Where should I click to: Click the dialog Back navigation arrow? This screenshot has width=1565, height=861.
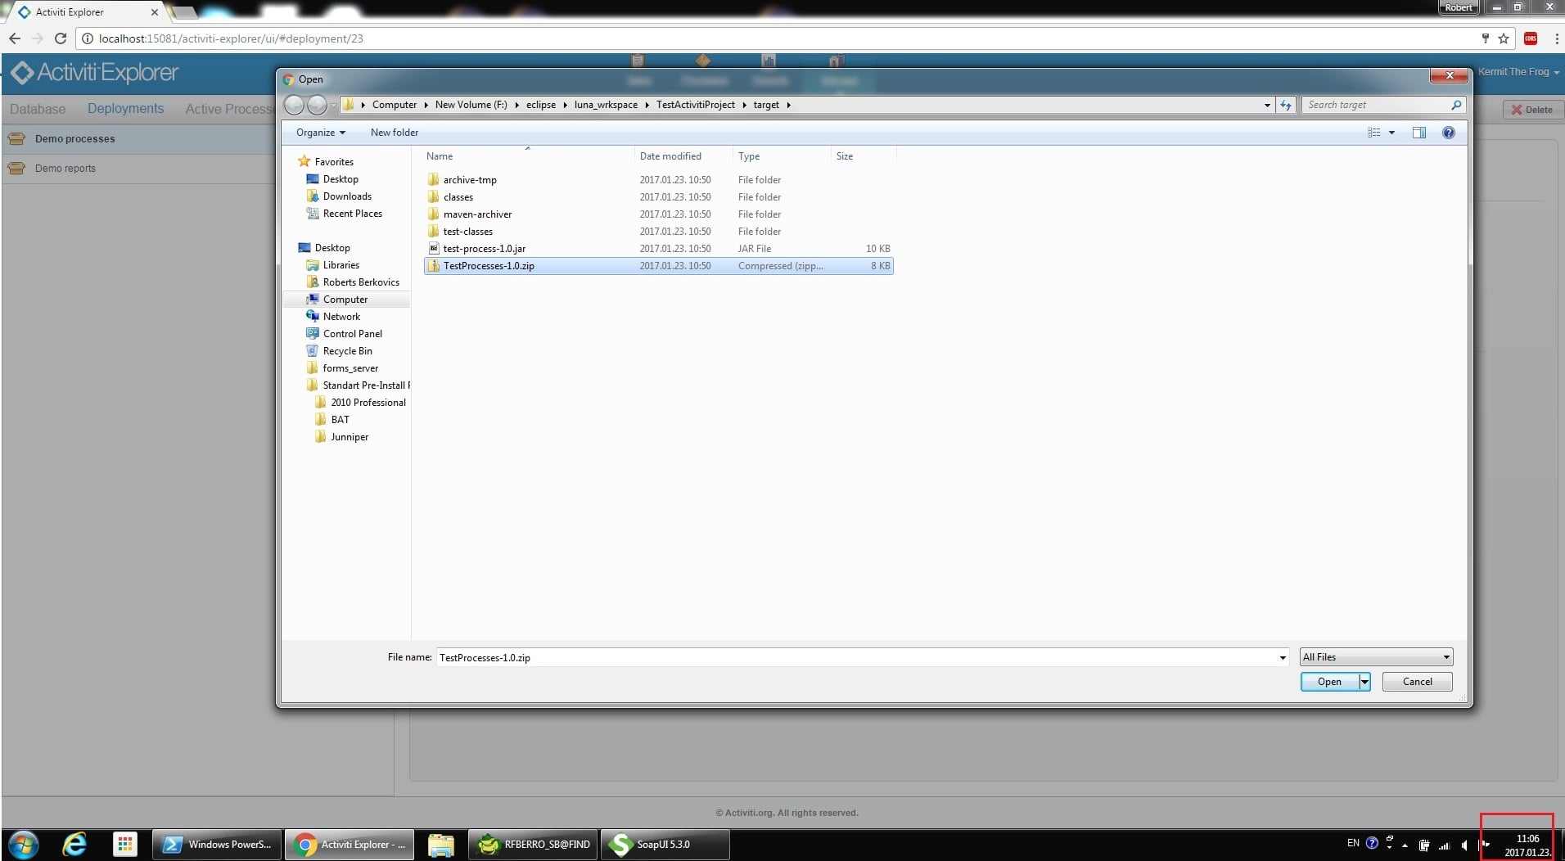coord(294,105)
